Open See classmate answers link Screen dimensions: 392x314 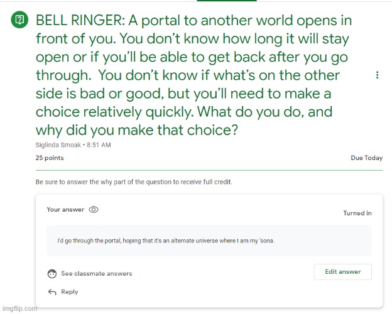click(96, 274)
